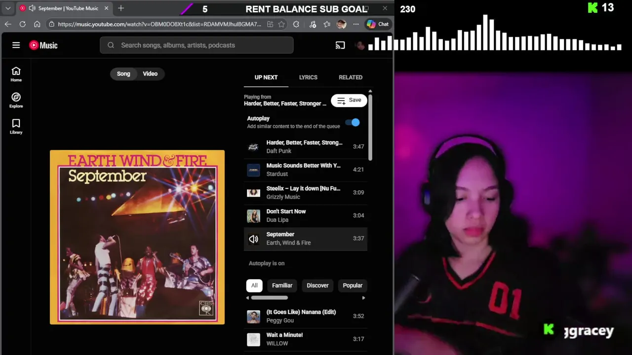Open a new browser tab
The height and width of the screenshot is (355, 632).
pos(121,8)
